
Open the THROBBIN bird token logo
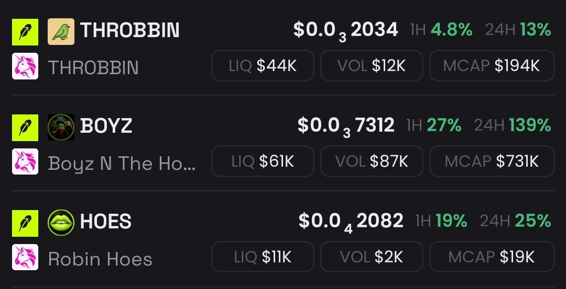61,32
